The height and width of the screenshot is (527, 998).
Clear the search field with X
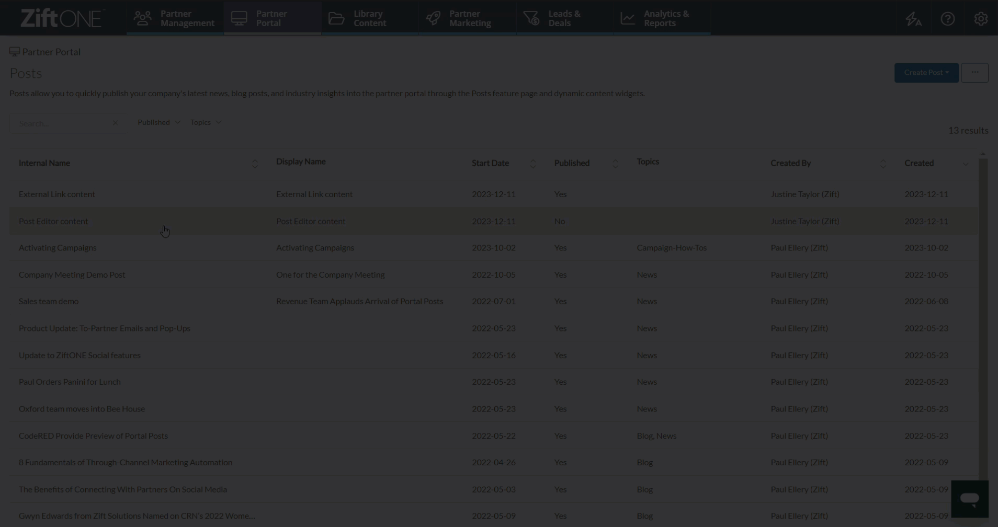click(x=116, y=123)
